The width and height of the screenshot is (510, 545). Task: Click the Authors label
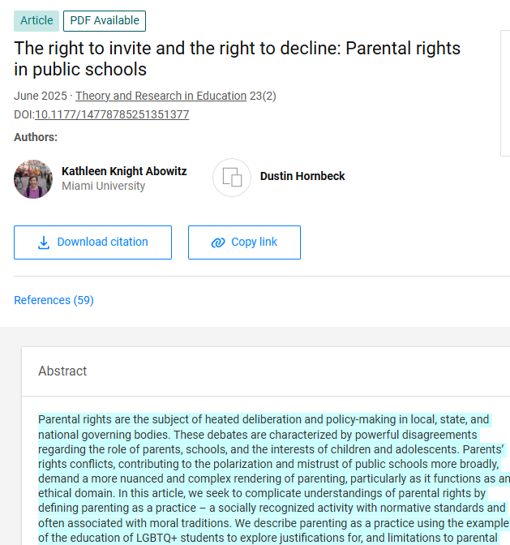pos(36,137)
